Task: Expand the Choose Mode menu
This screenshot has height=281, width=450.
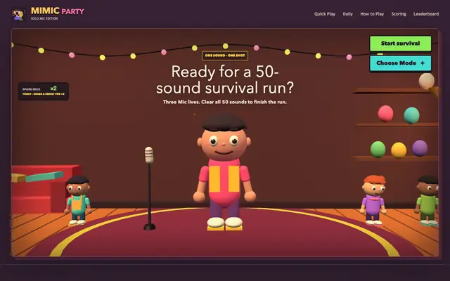Action: click(400, 63)
